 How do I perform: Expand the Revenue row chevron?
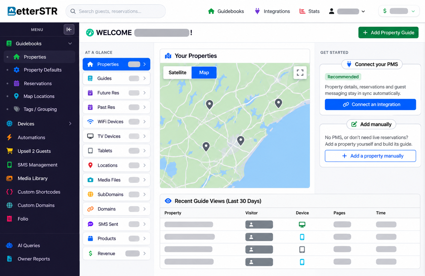144,253
